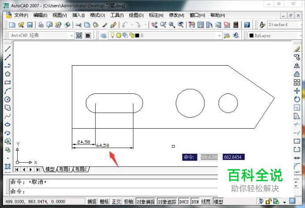Toggle 栅格 grid display

104,201
